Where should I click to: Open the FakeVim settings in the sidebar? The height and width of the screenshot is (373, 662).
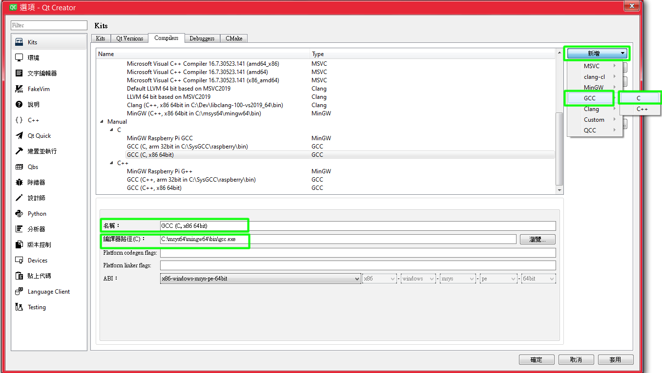point(37,89)
